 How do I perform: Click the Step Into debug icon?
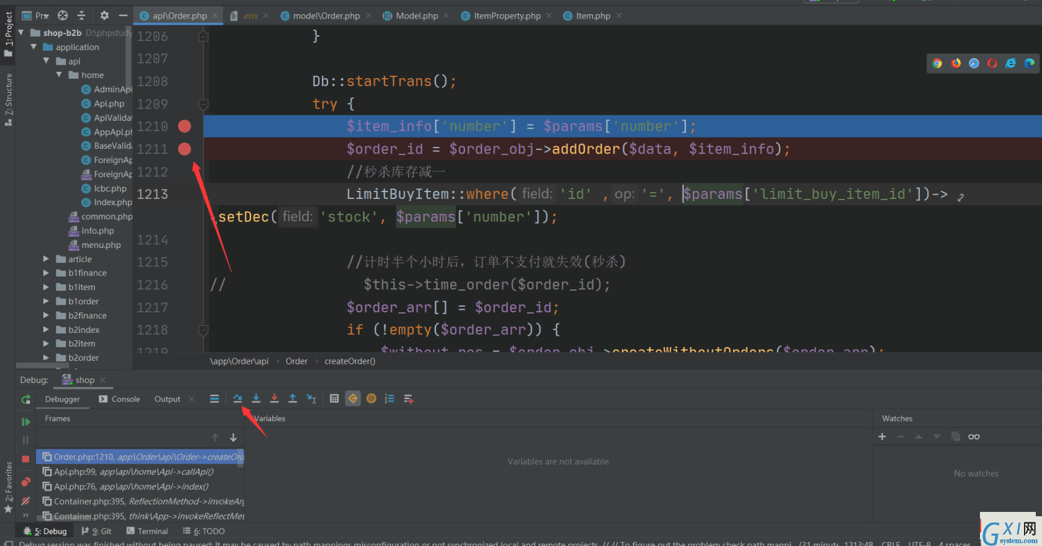point(256,398)
